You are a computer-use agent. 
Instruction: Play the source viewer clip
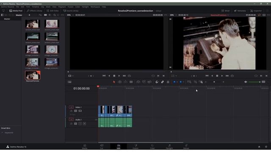point(119,76)
